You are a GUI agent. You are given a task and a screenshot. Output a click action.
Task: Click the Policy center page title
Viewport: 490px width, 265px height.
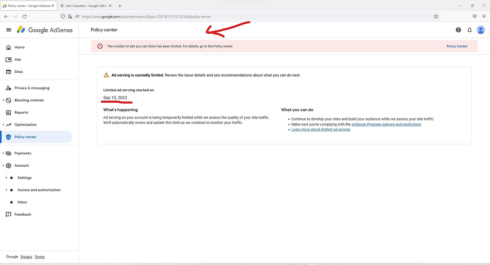point(104,30)
